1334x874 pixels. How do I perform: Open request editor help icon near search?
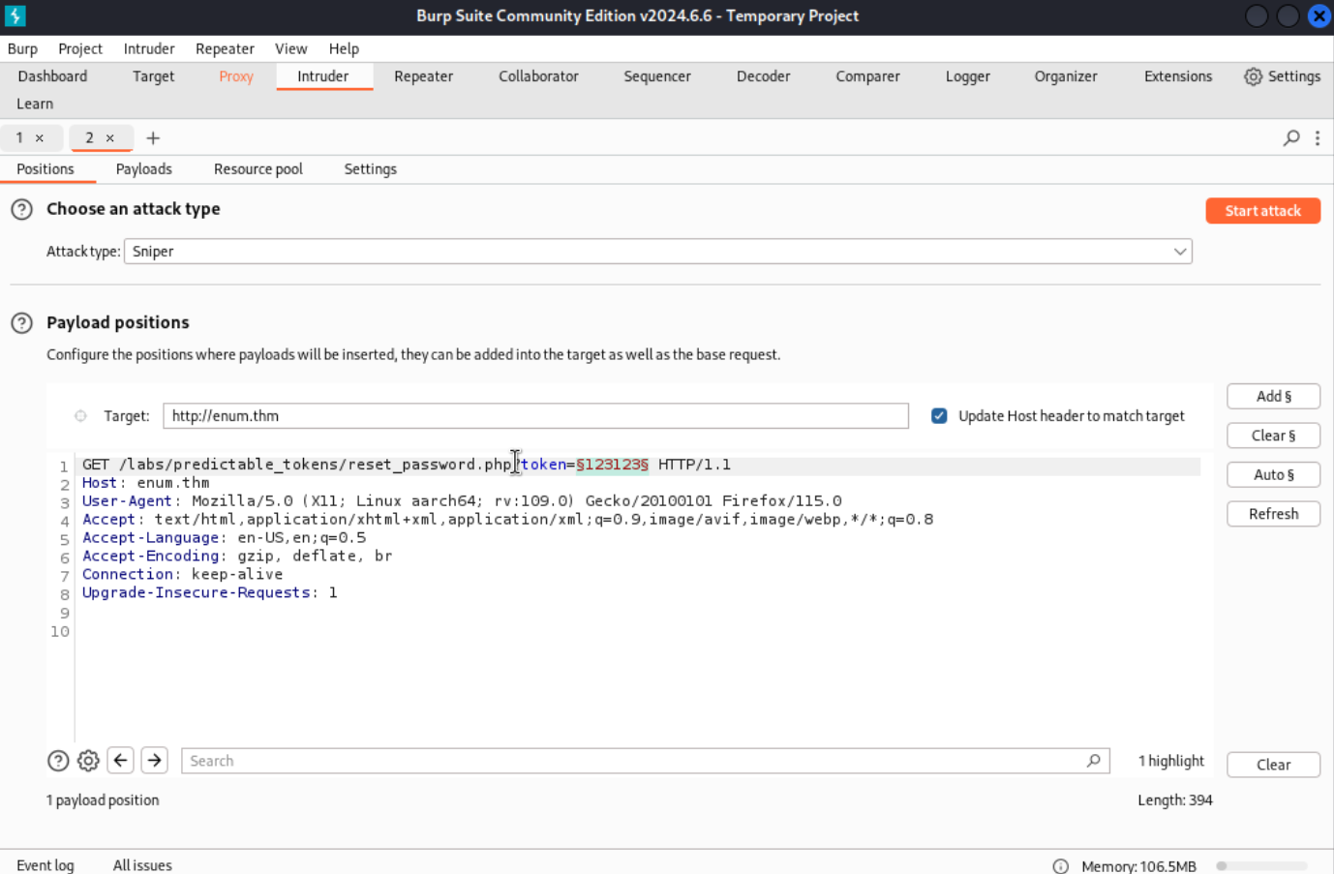click(58, 761)
